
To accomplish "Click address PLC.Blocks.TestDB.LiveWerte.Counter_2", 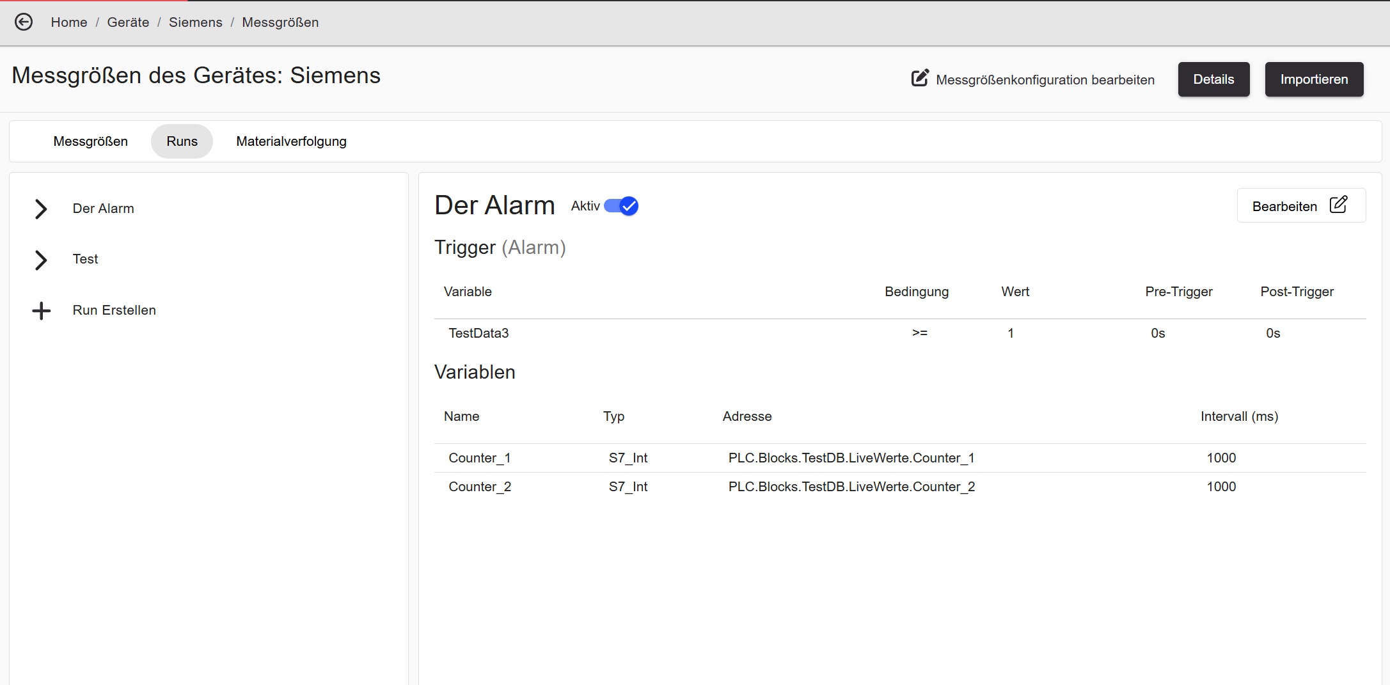I will (x=851, y=487).
